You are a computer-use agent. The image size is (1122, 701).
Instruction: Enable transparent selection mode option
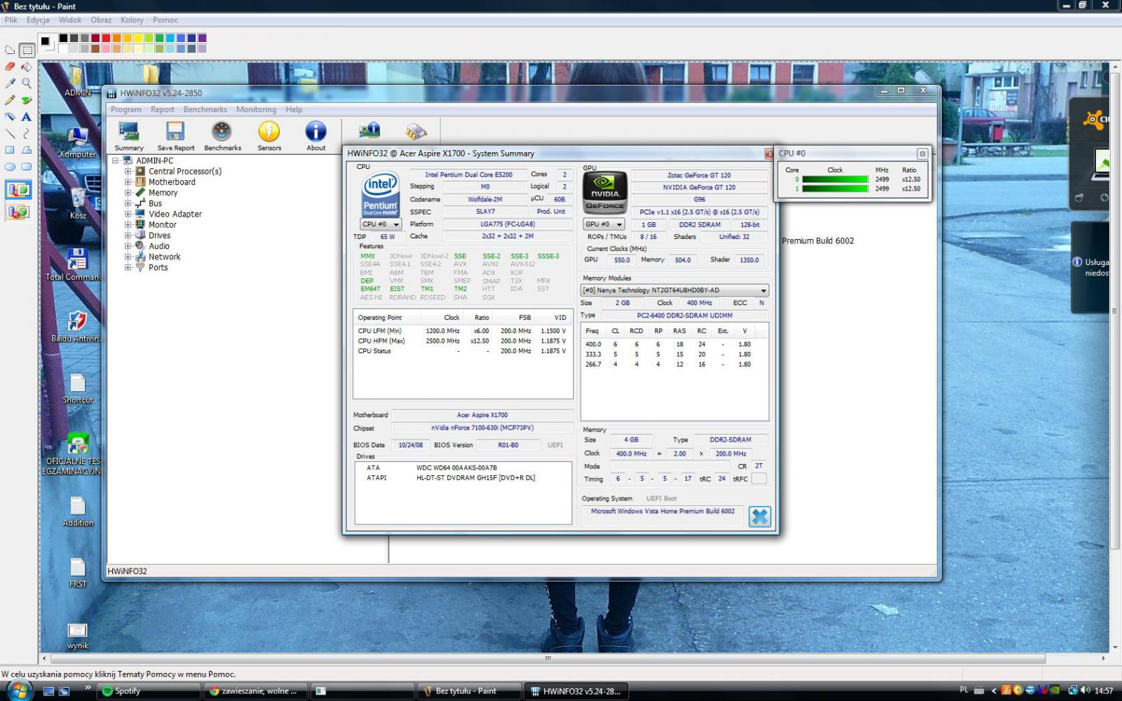click(x=19, y=211)
